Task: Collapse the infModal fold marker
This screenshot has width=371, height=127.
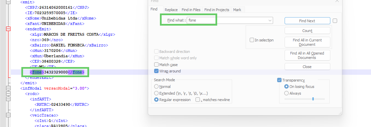Action: pyautogui.click(x=8, y=89)
